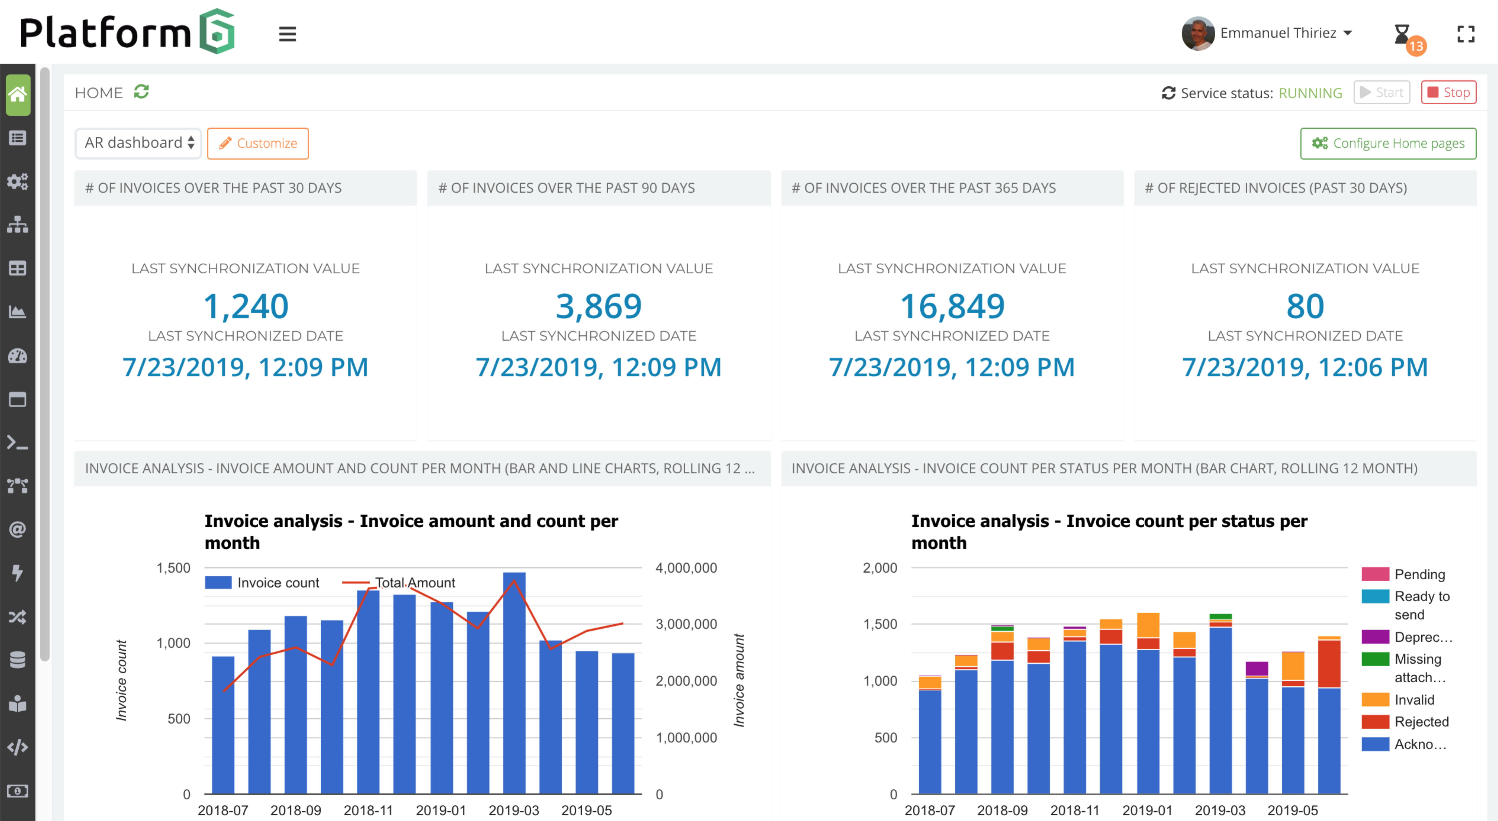The height and width of the screenshot is (821, 1498).
Task: Toggle the sidebar with the hamburger menu
Action: click(x=287, y=34)
